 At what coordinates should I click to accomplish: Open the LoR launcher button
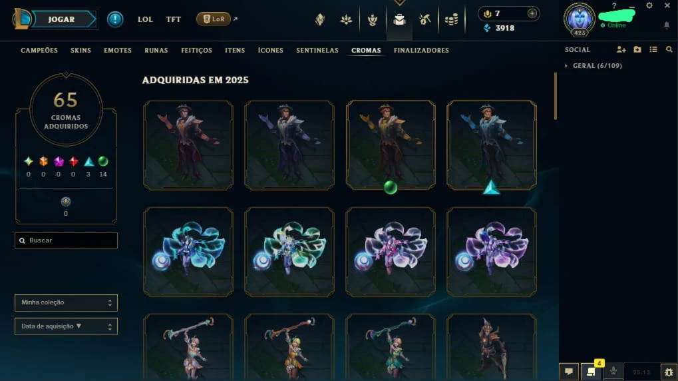pyautogui.click(x=214, y=19)
